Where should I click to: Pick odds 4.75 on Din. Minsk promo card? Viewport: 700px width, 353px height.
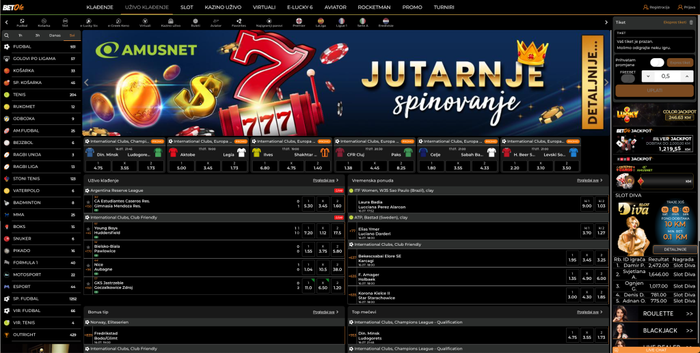(x=98, y=166)
